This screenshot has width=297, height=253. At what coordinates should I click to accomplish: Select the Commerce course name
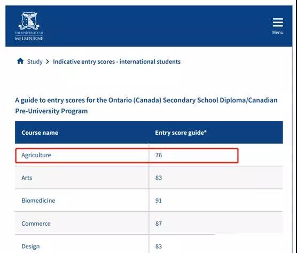[36, 224]
